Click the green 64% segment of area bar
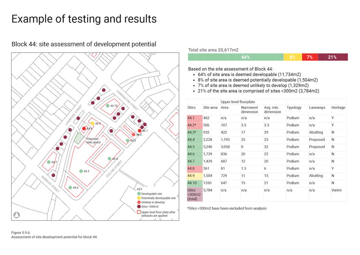360x255 pixels. [x=235, y=57]
